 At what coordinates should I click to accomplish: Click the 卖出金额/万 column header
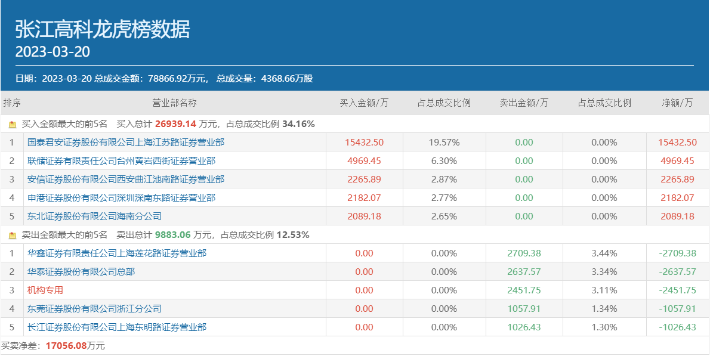524,103
